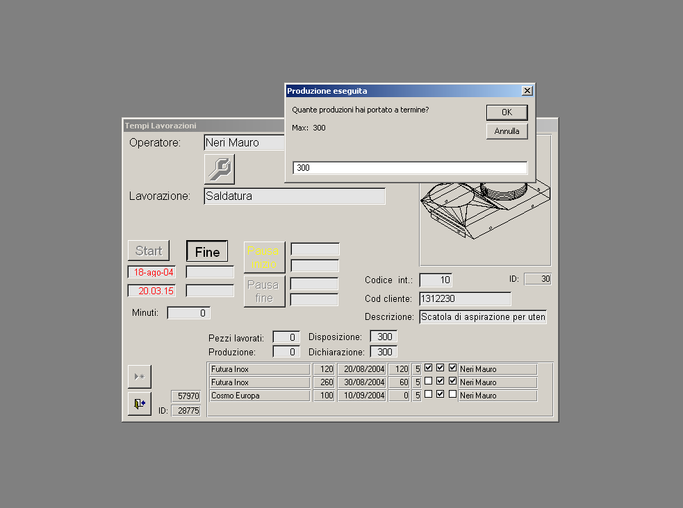The height and width of the screenshot is (508, 683).
Task: Cancel the dialog with Annulla
Action: (507, 131)
